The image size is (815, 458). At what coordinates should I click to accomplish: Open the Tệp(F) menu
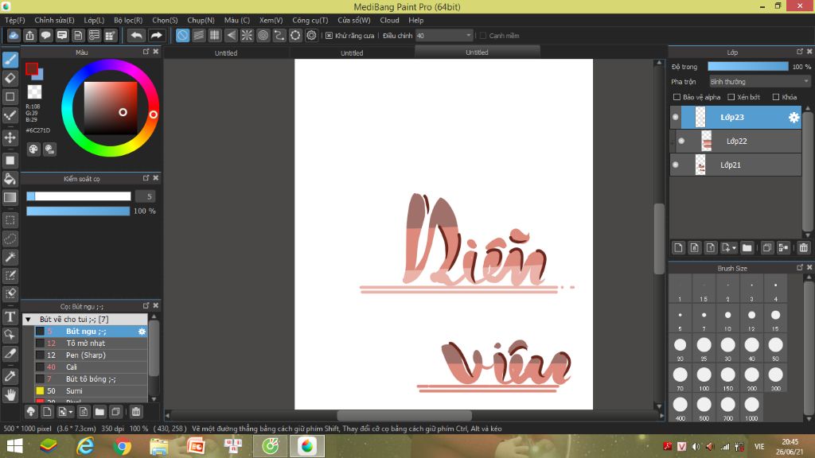(15, 20)
